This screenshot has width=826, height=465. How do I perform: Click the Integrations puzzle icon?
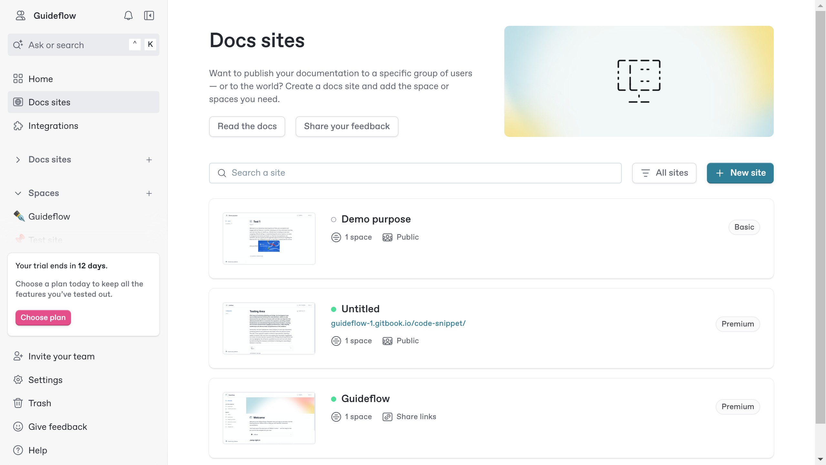(18, 126)
